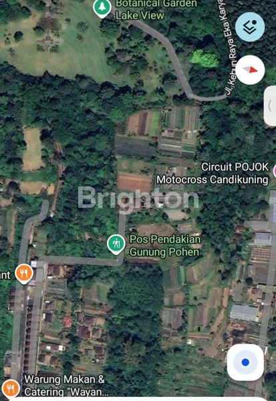This screenshot has width=276, height=401.
Task: Tap the partial restaurant label at left edge
Action: click(5, 275)
